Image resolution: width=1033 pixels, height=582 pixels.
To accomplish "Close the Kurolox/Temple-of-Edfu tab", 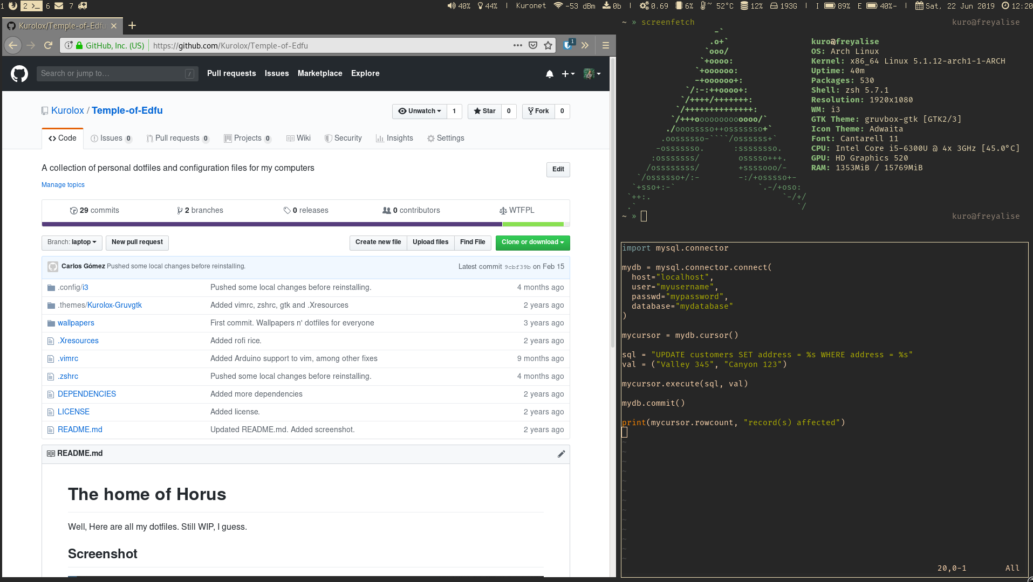I will (x=114, y=26).
